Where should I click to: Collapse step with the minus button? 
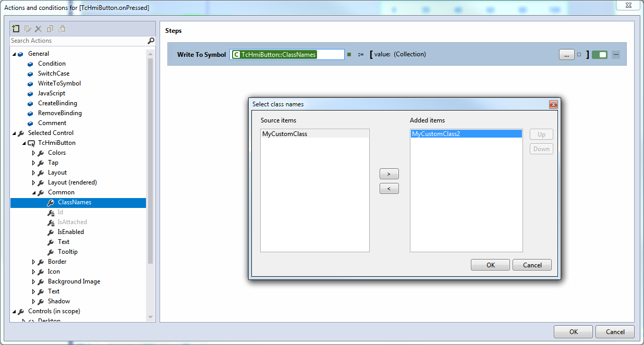pos(616,54)
